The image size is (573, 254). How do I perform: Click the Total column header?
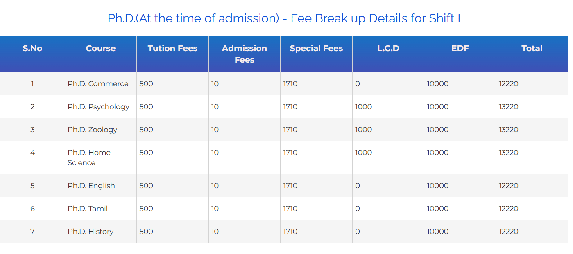pos(532,48)
